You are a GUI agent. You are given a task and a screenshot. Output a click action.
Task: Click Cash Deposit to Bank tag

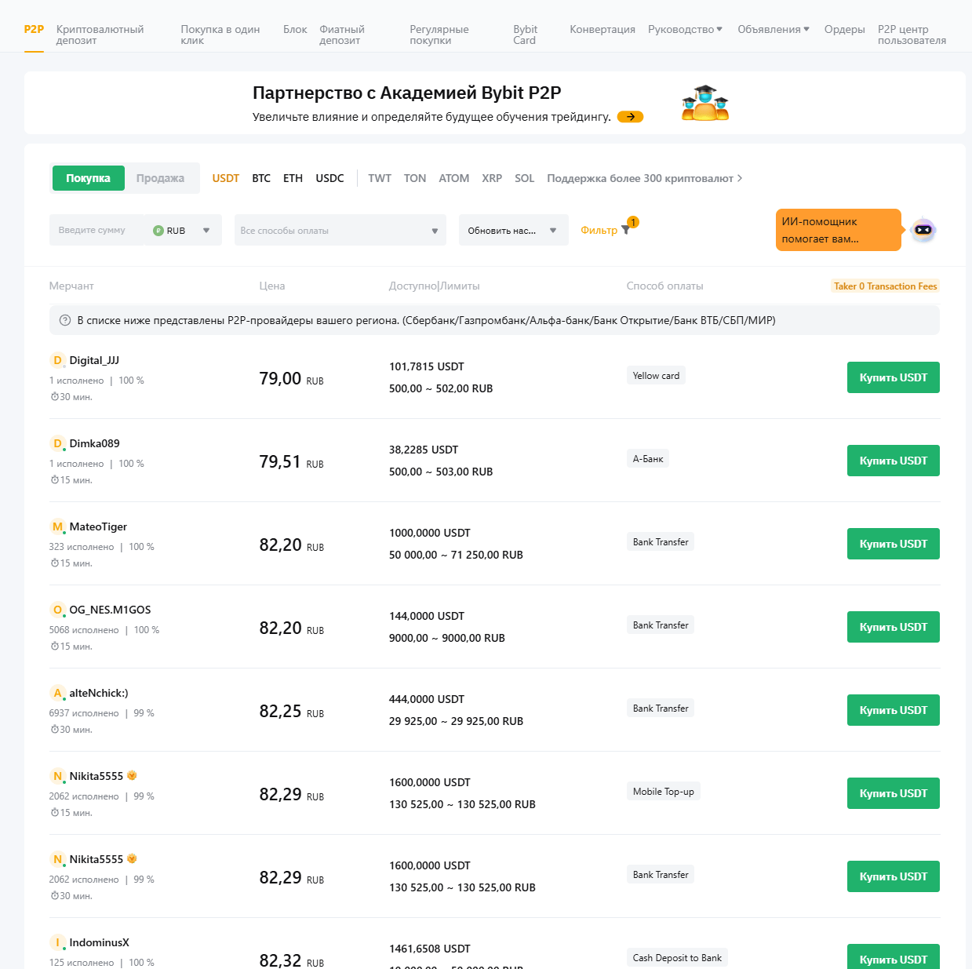point(677,958)
